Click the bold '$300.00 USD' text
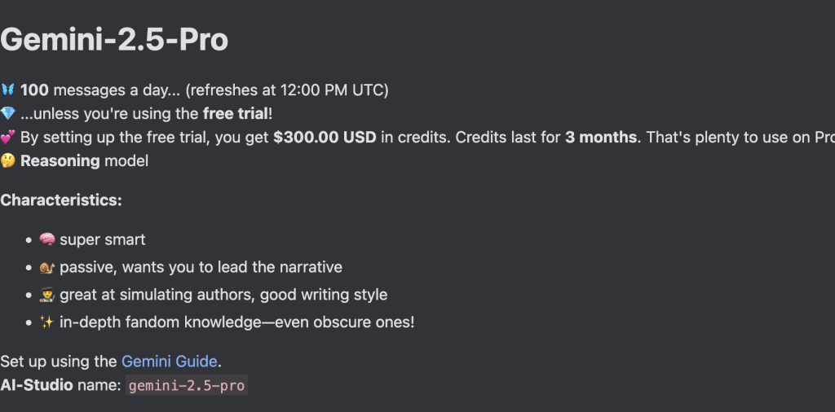Viewport: 835px width, 412px height. (x=325, y=137)
